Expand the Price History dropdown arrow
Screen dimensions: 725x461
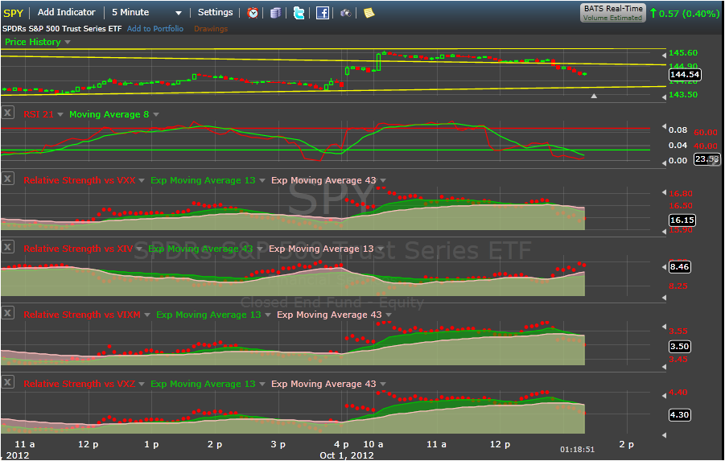click(68, 42)
